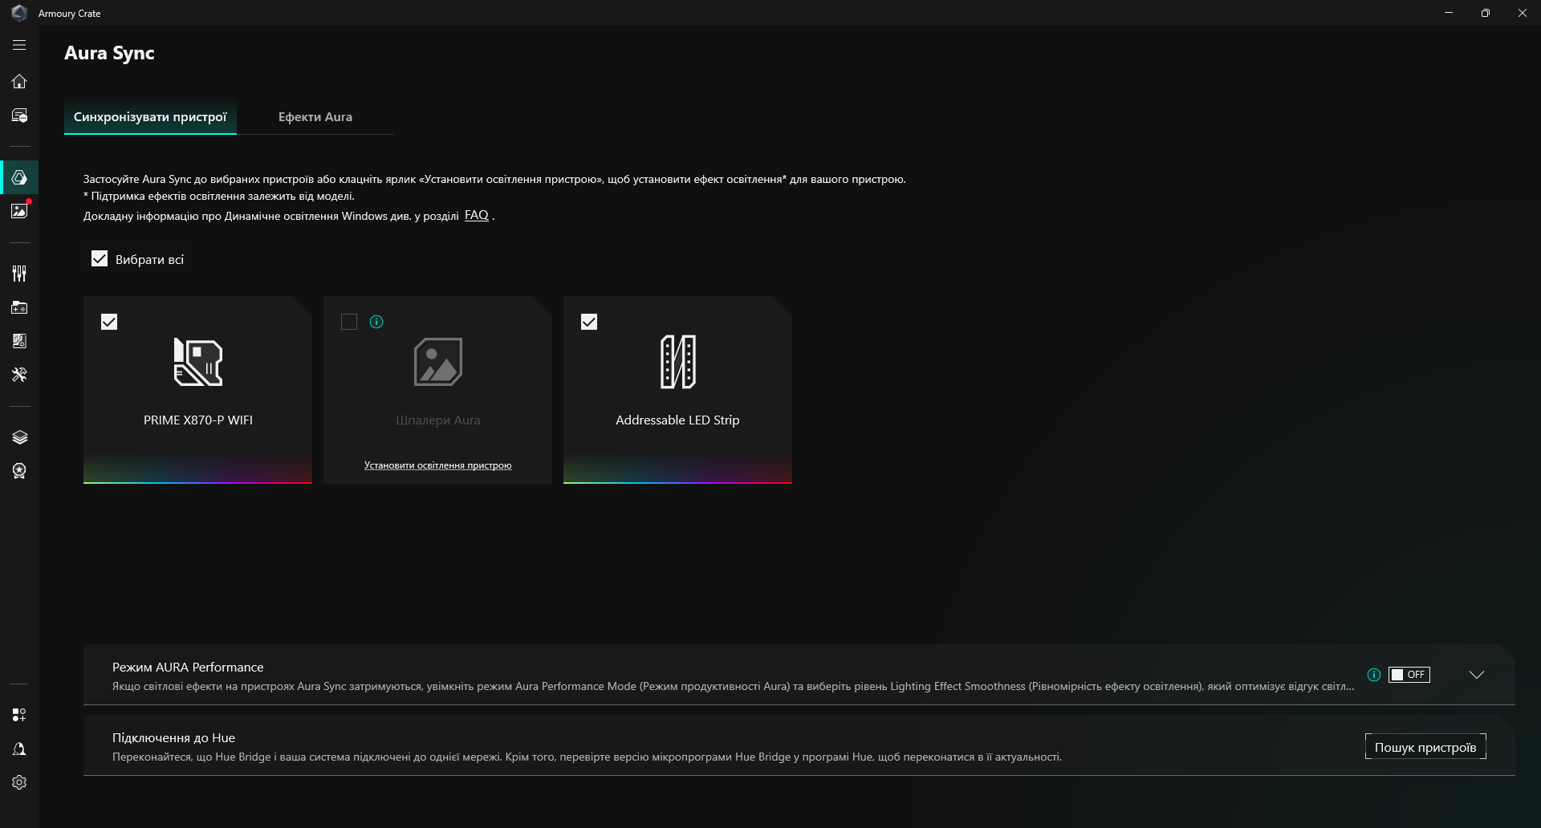Open the shapes-and-plus icon in sidebar
This screenshot has width=1541, height=828.
[19, 715]
